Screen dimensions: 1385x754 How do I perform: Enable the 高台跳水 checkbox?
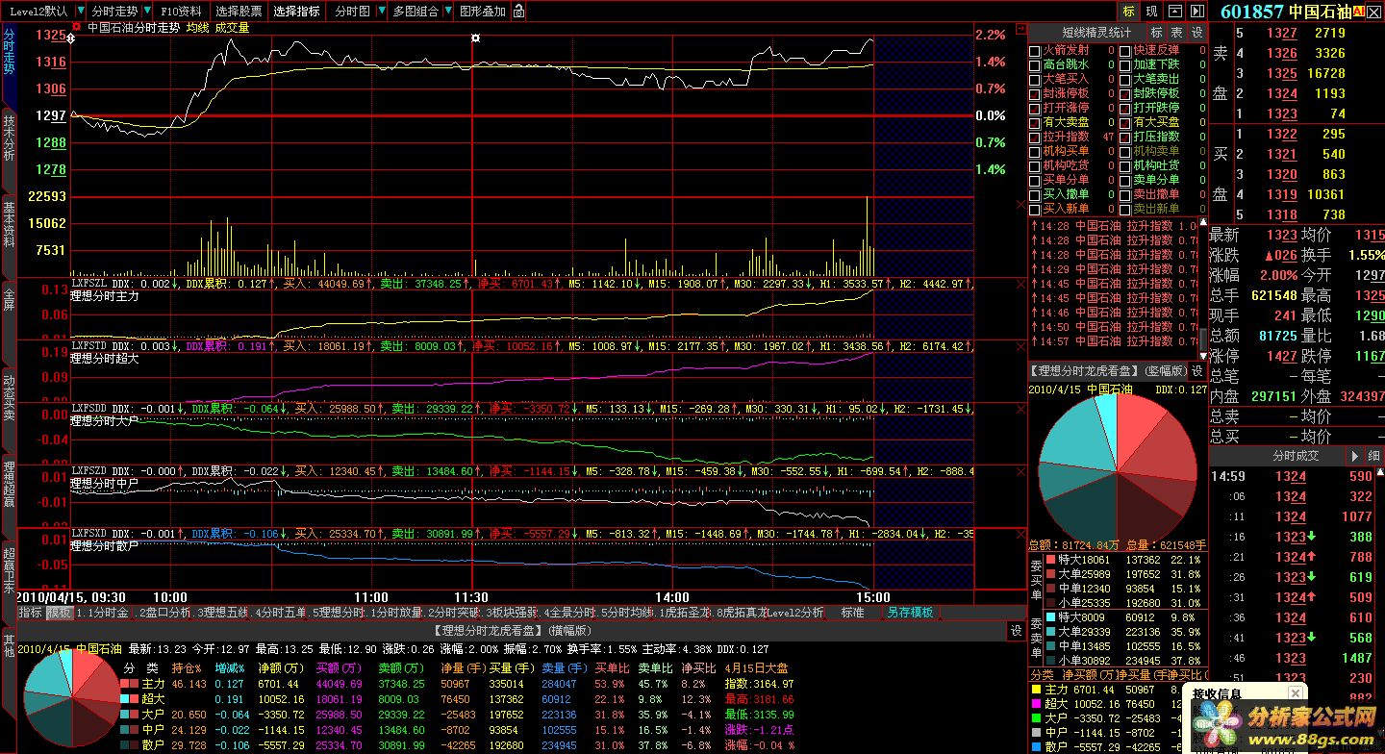click(x=1035, y=64)
